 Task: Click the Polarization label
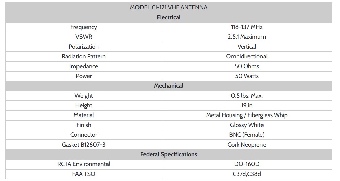pos(84,47)
